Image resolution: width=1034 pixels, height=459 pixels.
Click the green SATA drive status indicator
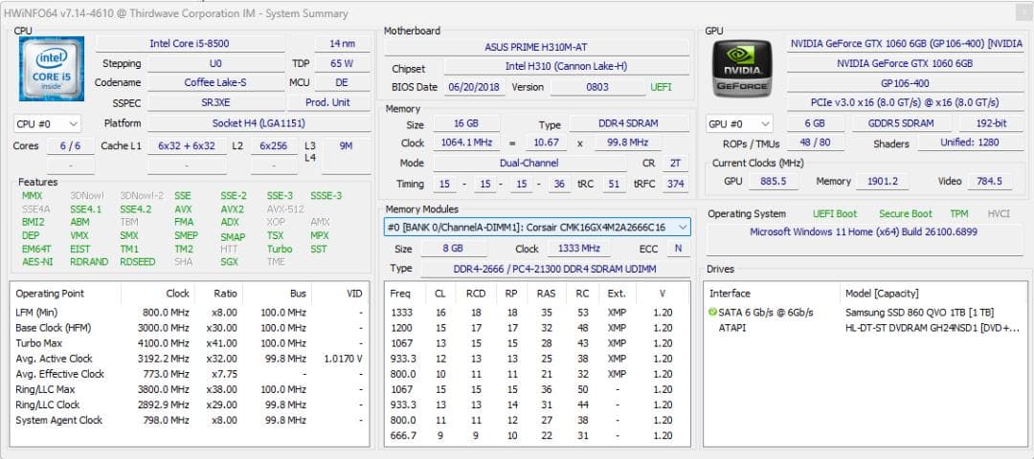tap(712, 313)
